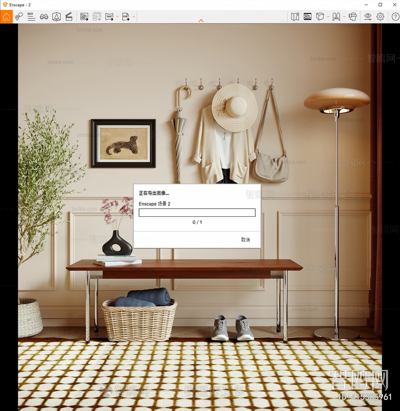Expand the projection mode dropdown arrow
400x411 pixels.
tap(328, 17)
